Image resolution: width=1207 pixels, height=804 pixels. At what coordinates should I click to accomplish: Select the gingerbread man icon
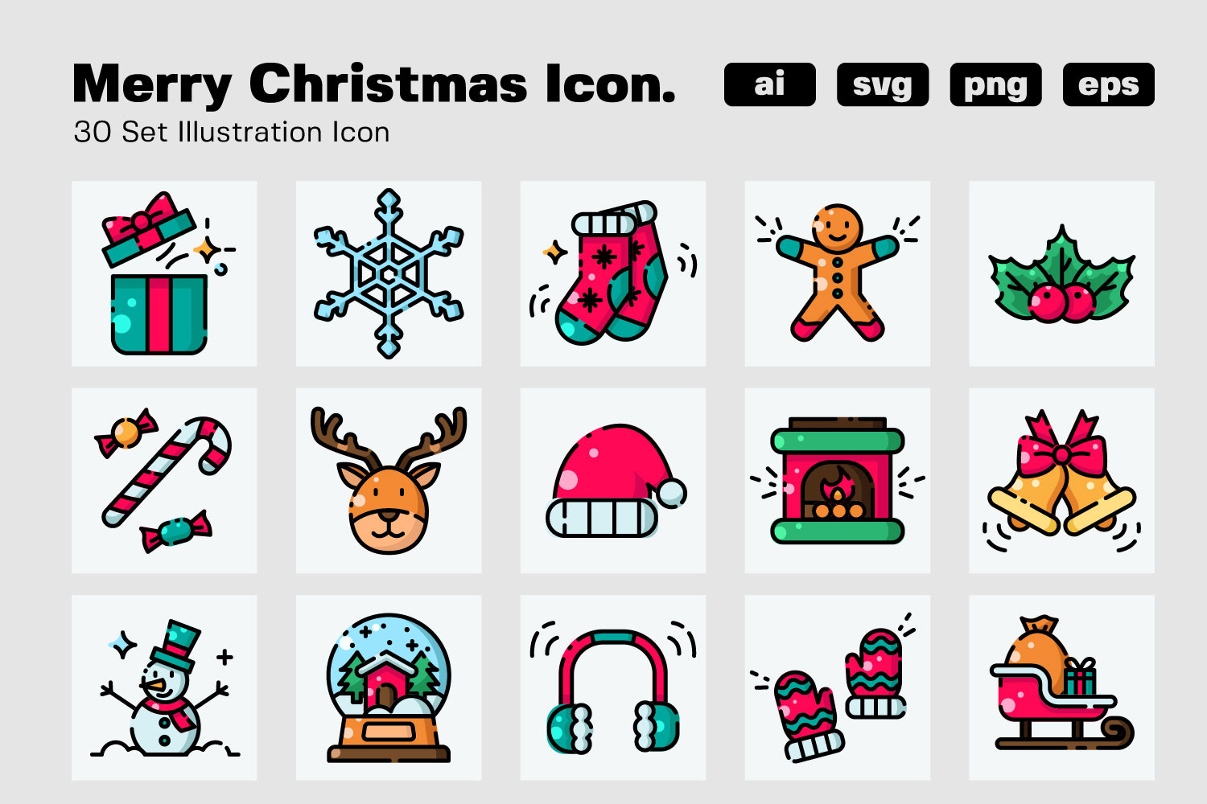[x=838, y=273]
